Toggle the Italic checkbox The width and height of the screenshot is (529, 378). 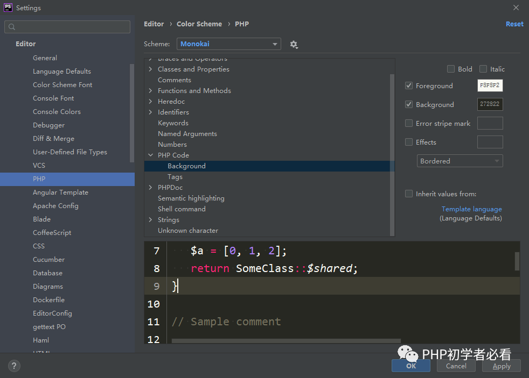pyautogui.click(x=483, y=69)
